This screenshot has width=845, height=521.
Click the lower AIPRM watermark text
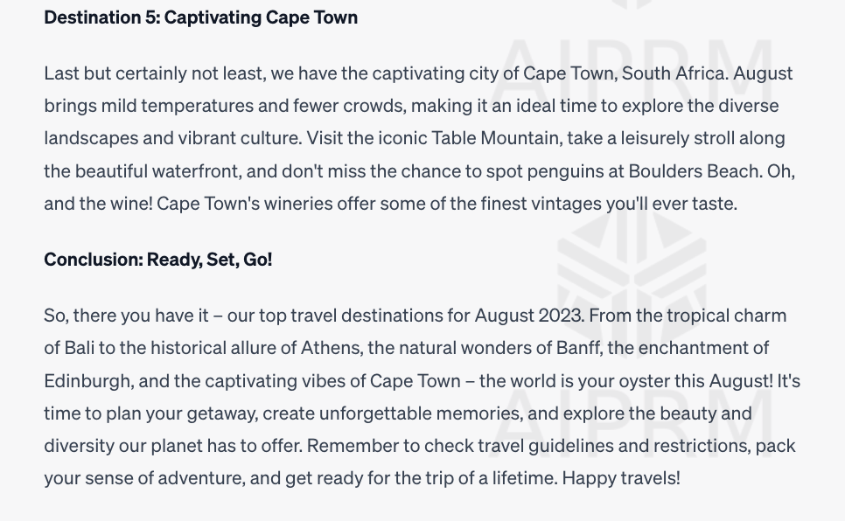click(x=632, y=423)
